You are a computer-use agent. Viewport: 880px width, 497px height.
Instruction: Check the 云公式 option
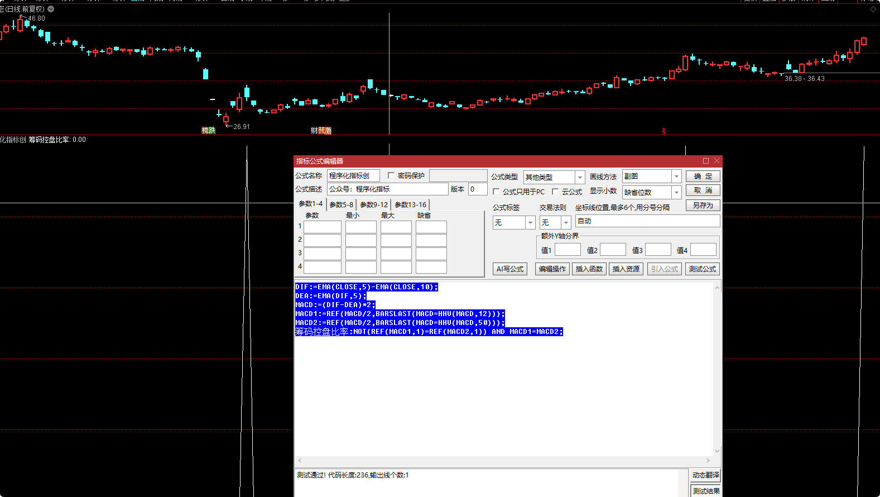click(x=555, y=192)
